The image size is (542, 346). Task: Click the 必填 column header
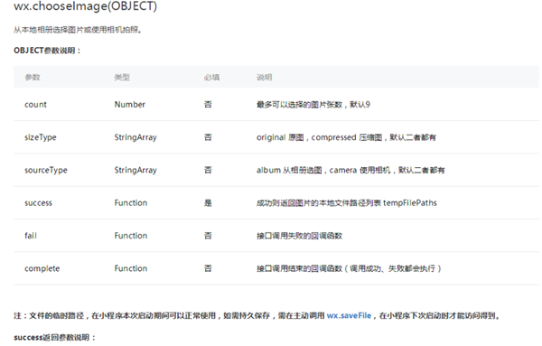point(211,77)
